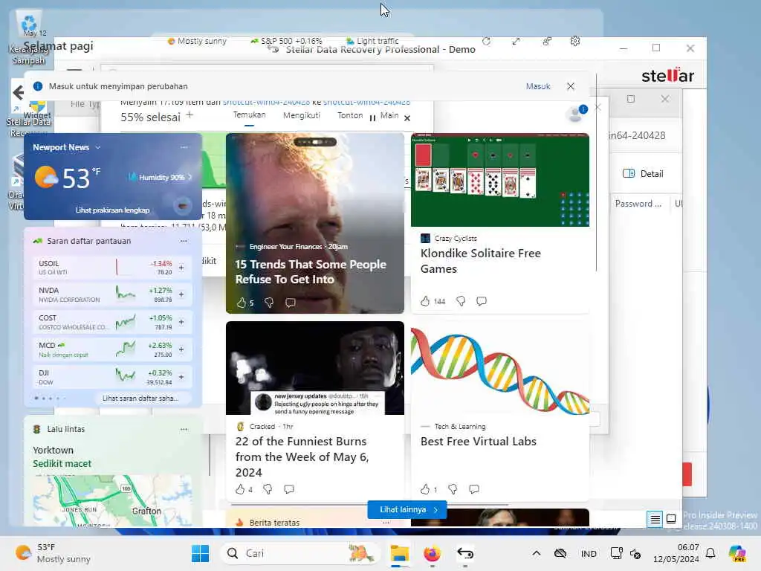The width and height of the screenshot is (761, 571).
Task: Open Klondike Solitaire game thumbnail
Action: 500,180
